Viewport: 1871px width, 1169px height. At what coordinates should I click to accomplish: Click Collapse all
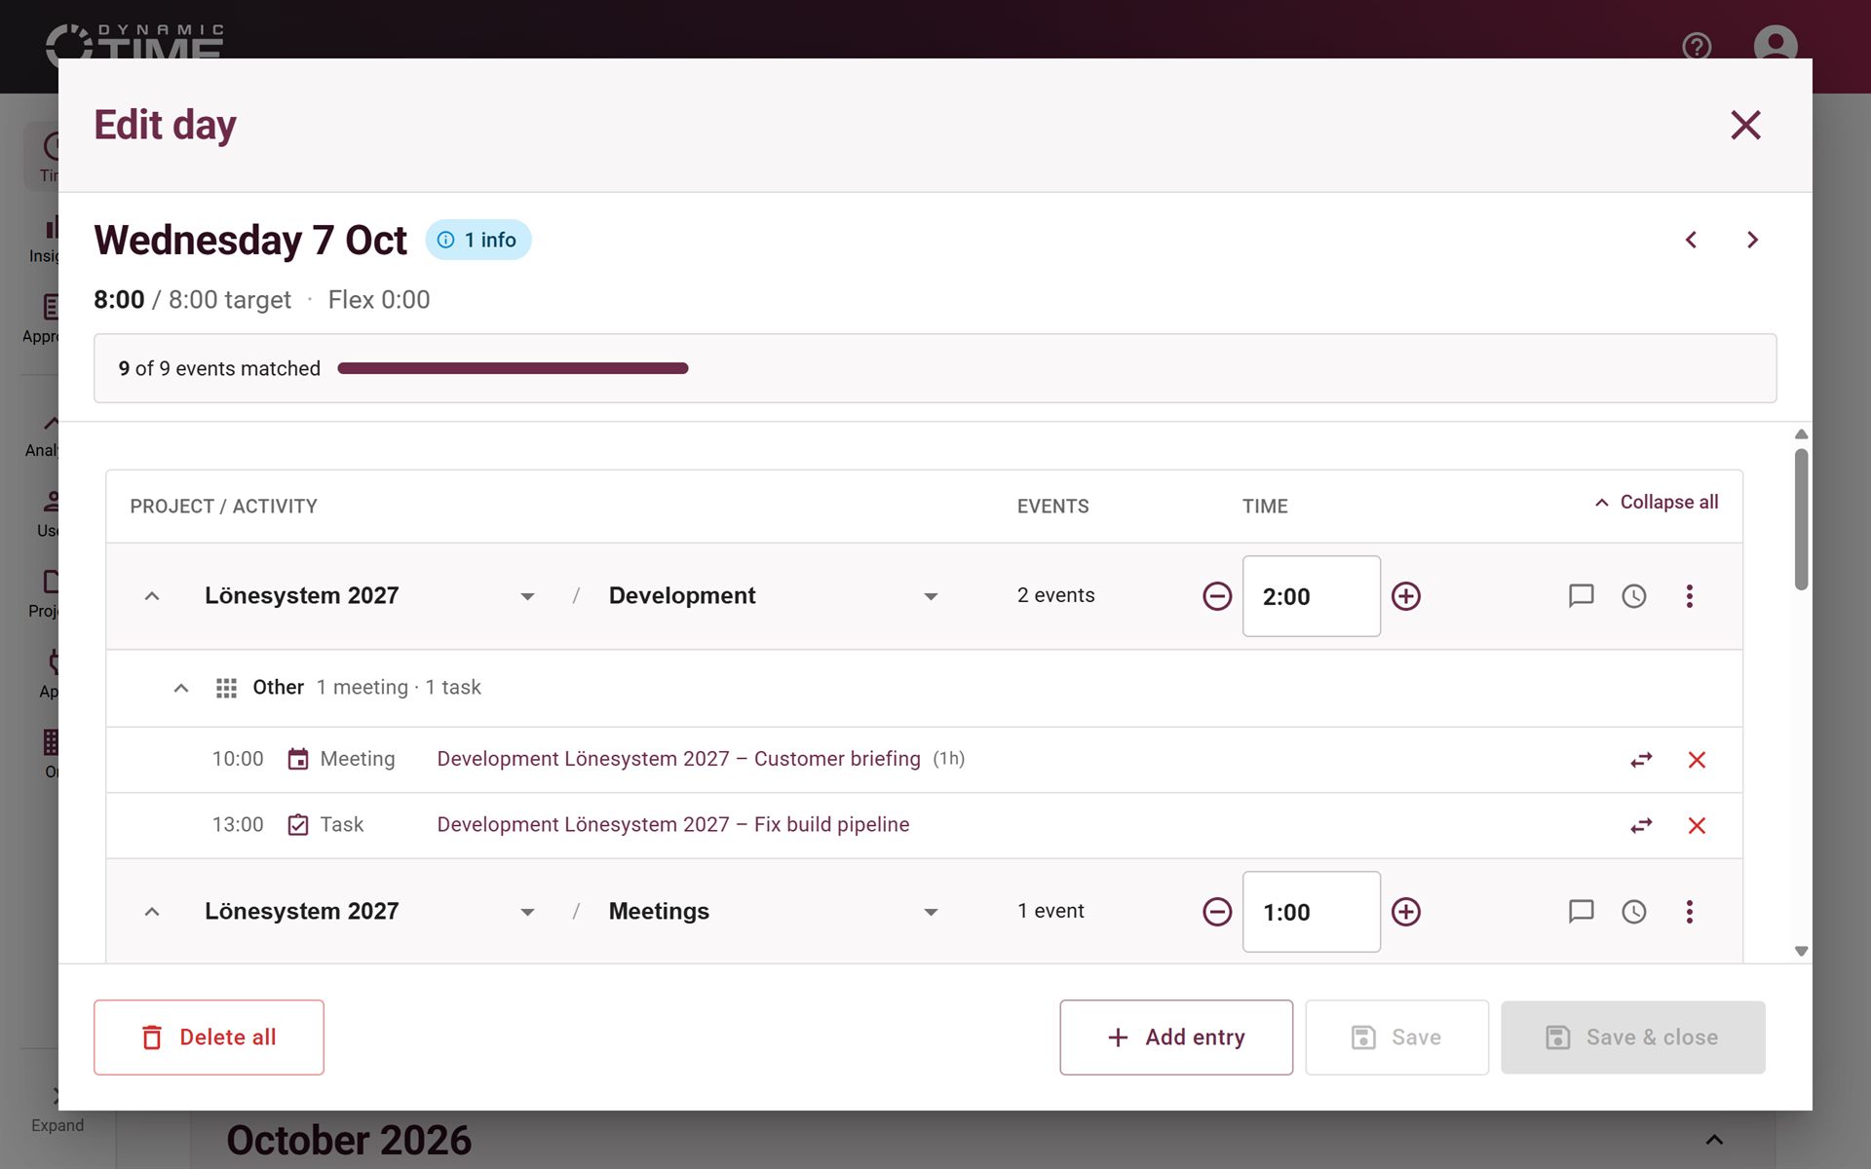[x=1656, y=503]
